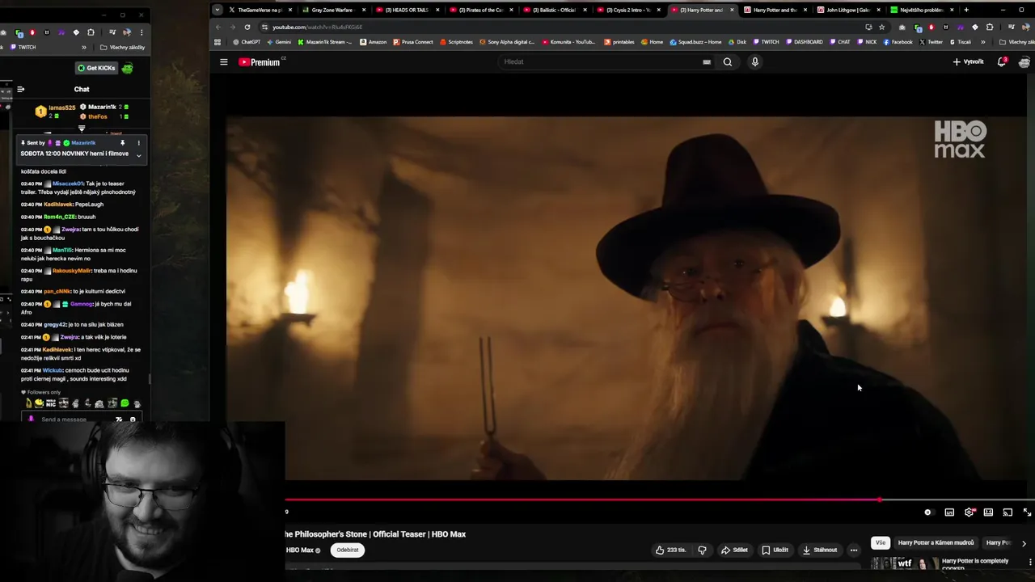Switch to Crysis 2 Intro tab

(x=627, y=10)
